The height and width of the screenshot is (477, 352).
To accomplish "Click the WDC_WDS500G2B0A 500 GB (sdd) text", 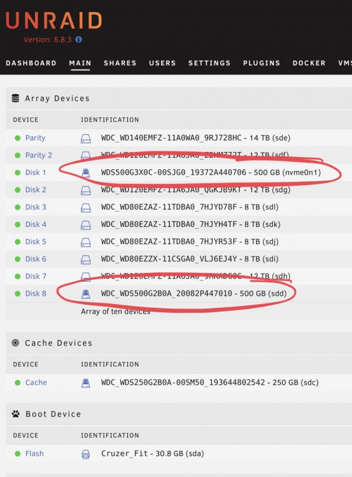I will tap(194, 294).
